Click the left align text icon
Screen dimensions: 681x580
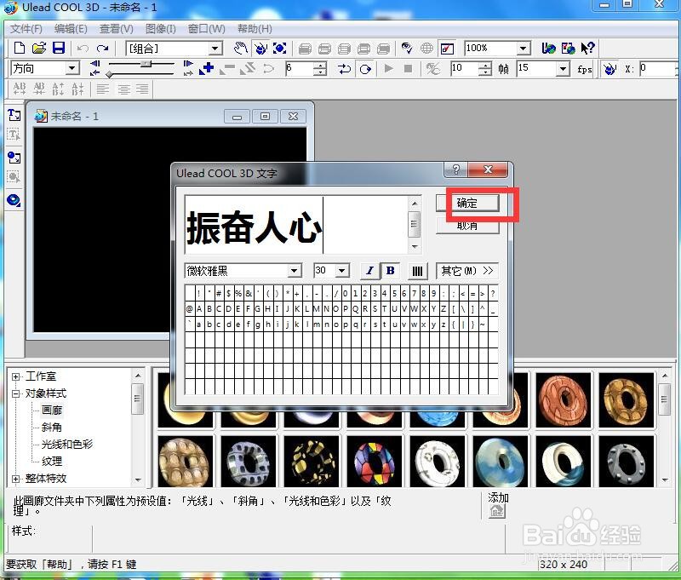102,89
